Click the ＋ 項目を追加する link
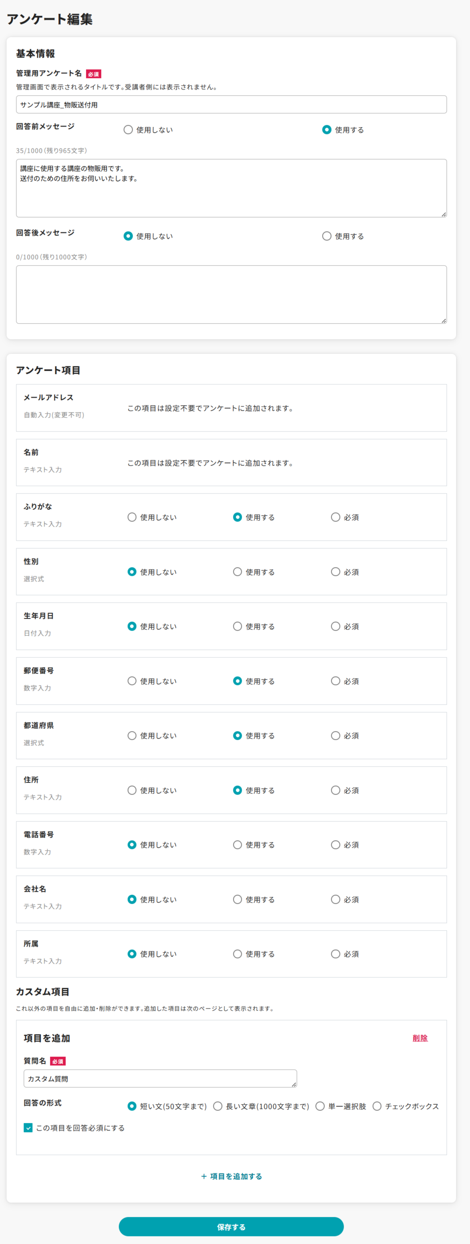This screenshot has width=470, height=1244. point(231,1176)
